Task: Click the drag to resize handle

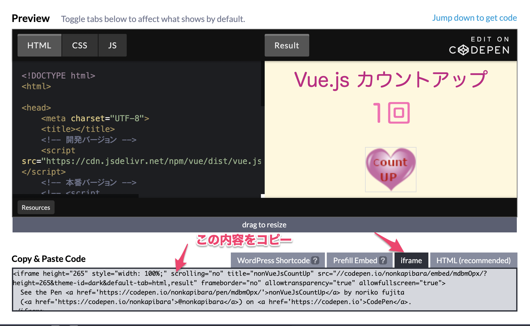Action: coord(264,225)
